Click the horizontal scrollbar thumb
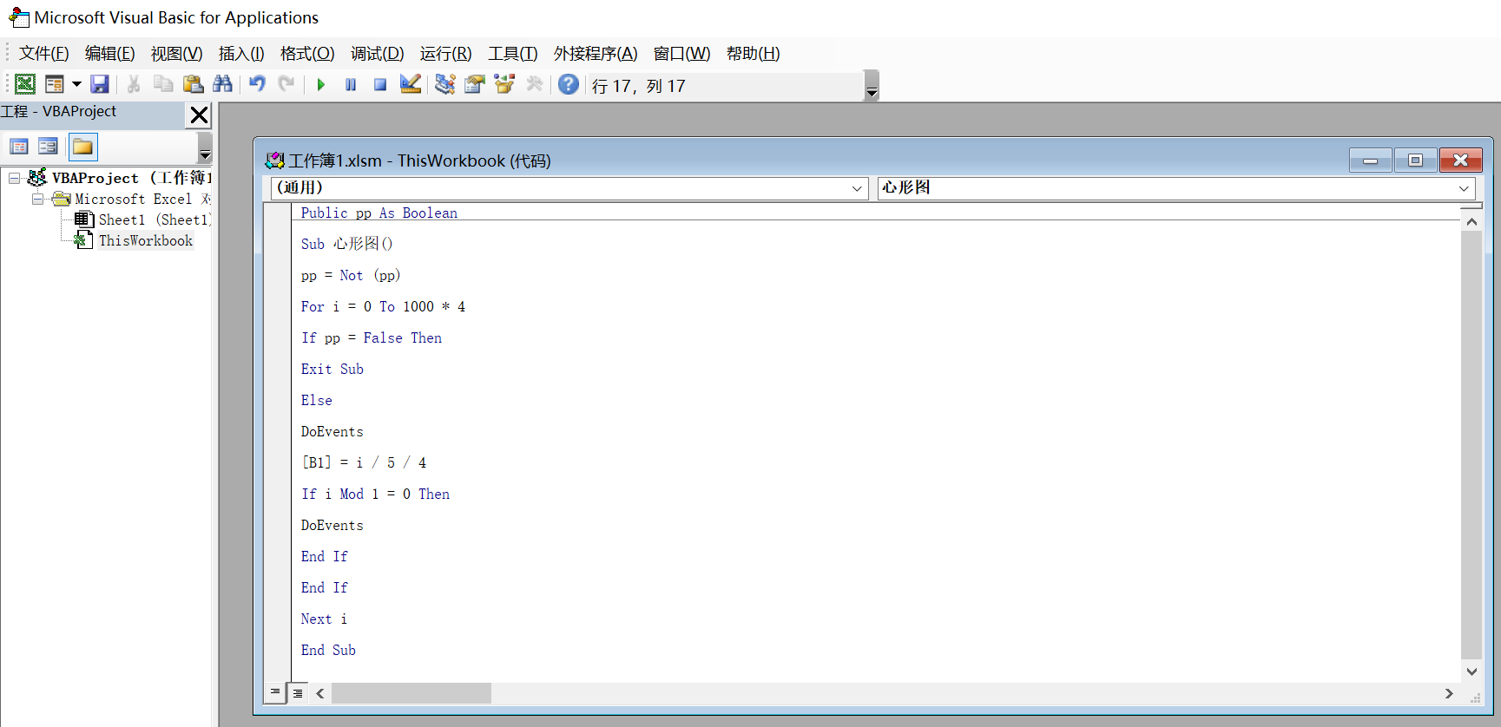Image resolution: width=1501 pixels, height=727 pixels. (x=411, y=693)
